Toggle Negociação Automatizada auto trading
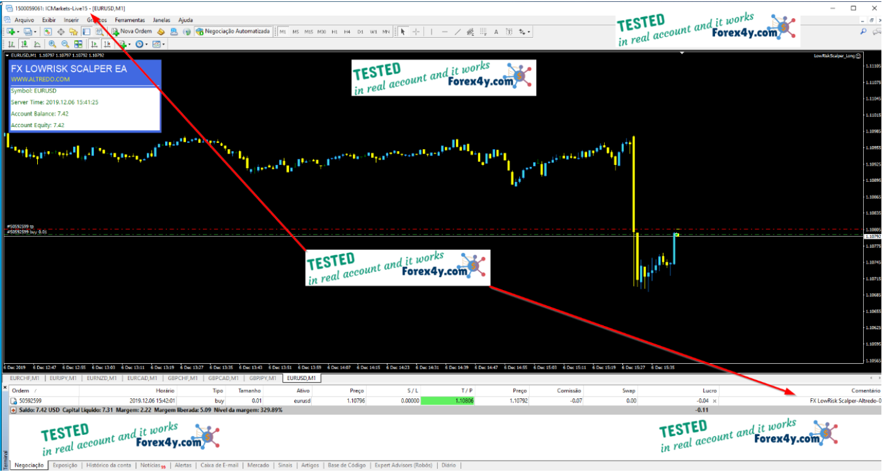882x472 pixels. [233, 31]
